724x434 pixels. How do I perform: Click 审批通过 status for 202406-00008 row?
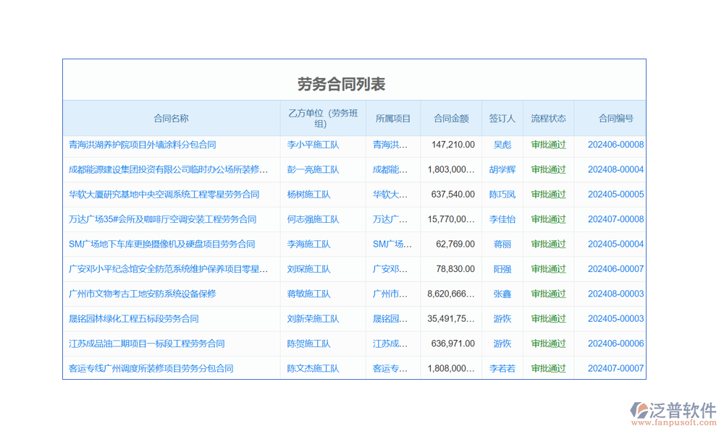[548, 145]
